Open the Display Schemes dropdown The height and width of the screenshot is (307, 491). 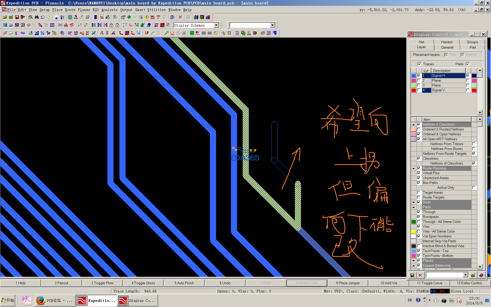point(216,25)
